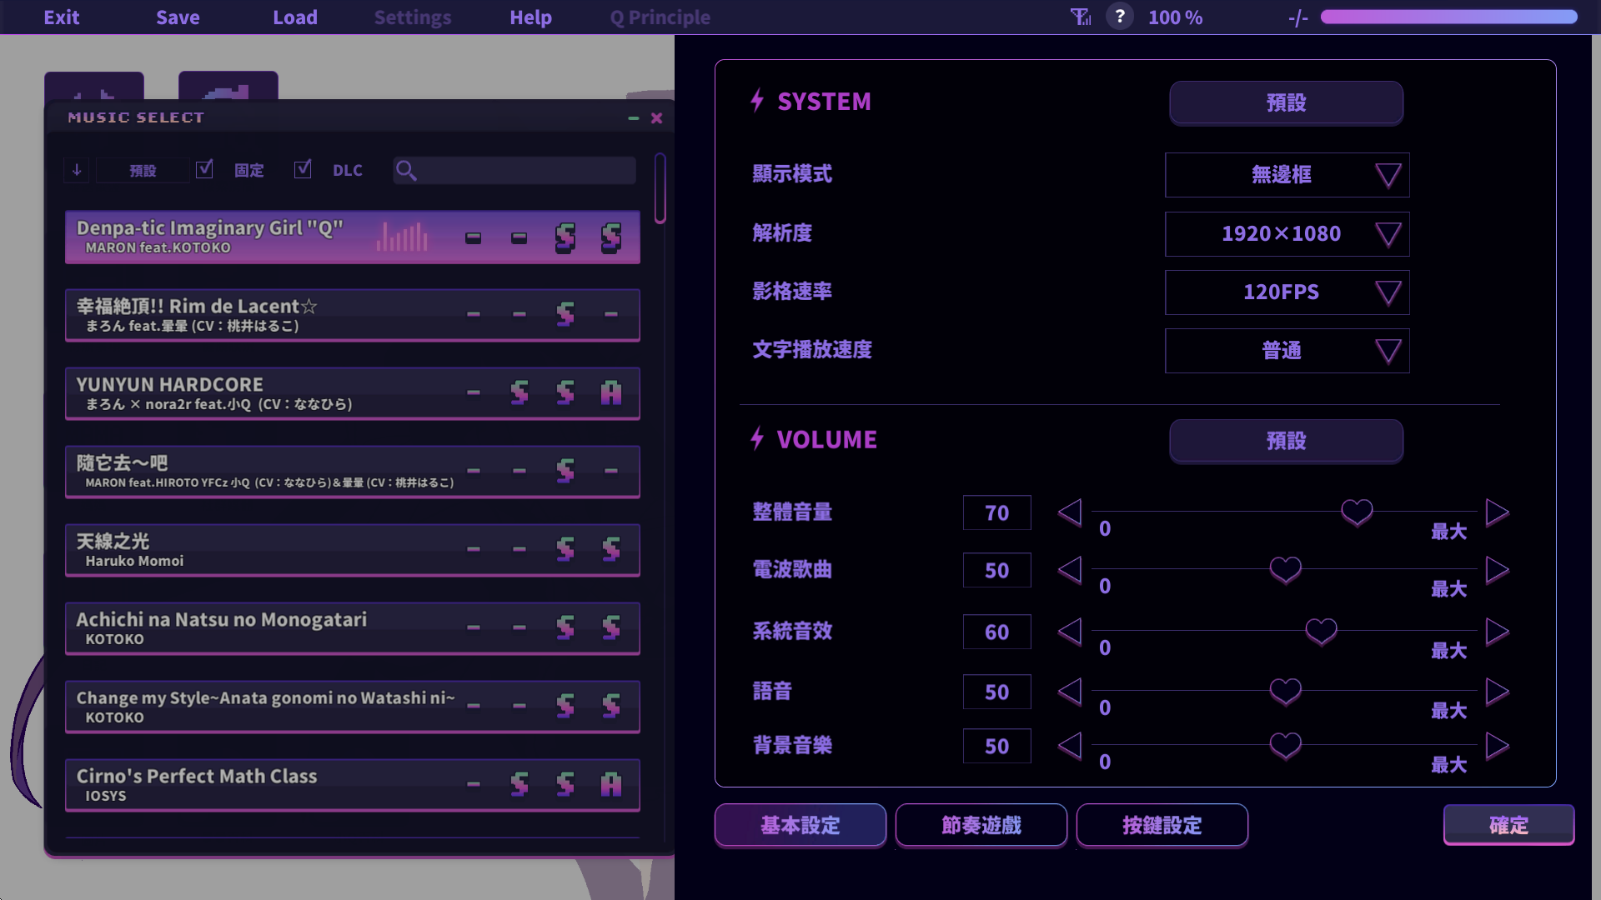Decrease 整體音量 with left arrow

[x=1070, y=512]
